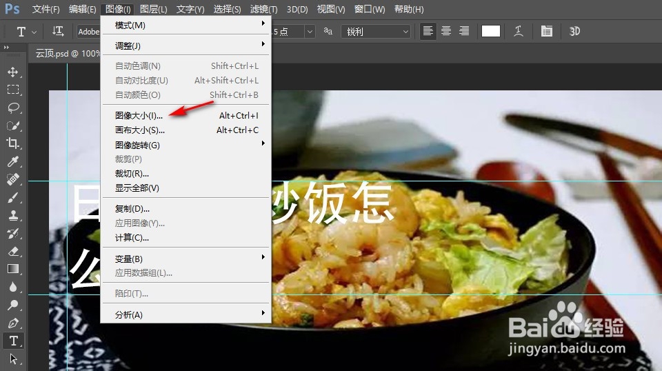Choose 画布大小(S)... from the menu
Screen dimensions: 662x371
point(185,130)
